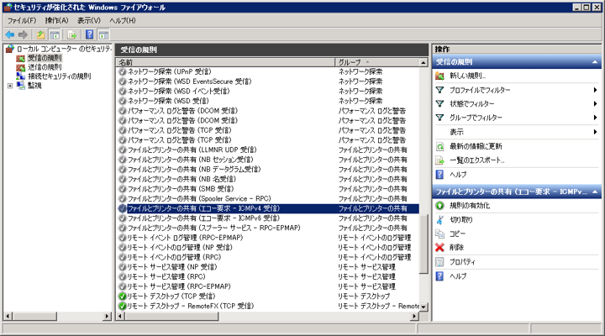The image size is (605, 336).
Task: Sort by the グループ column header
Action: click(377, 62)
